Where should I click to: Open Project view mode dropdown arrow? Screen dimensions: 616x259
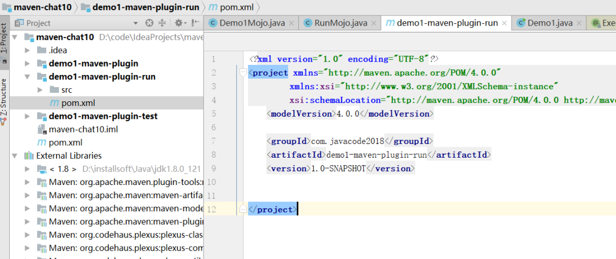(x=136, y=23)
